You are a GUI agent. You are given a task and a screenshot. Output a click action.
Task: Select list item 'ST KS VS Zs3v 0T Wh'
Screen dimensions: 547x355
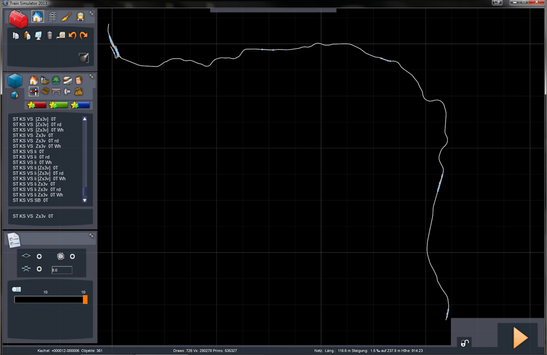tap(37, 146)
